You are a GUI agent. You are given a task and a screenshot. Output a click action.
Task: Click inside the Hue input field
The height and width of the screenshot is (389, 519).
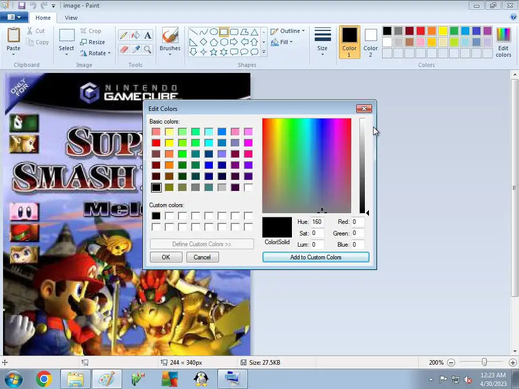(317, 222)
